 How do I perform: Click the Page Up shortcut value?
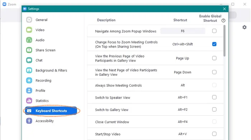[183, 58]
